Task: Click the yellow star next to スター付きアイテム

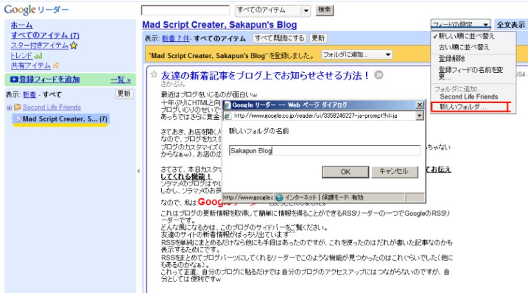Action: click(x=73, y=46)
